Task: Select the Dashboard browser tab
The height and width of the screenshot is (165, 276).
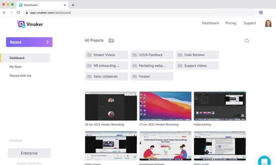Action: tap(42, 5)
